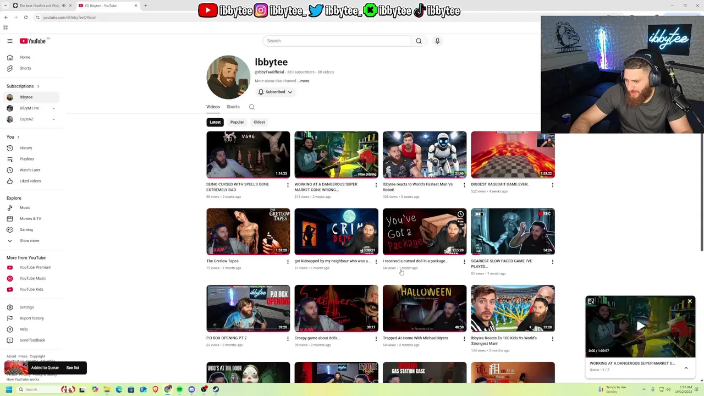Open a new browser tab

(145, 5)
